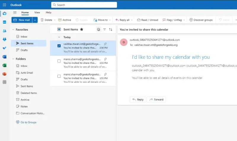This screenshot has width=237, height=141.
Task: Open the Delete options dropdown arrow
Action: click(x=55, y=20)
